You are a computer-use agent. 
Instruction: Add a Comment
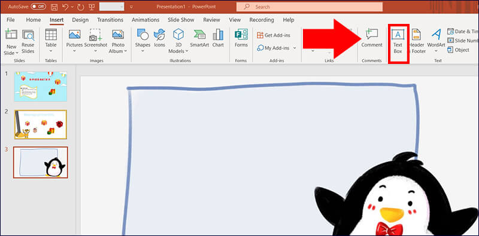(x=372, y=38)
